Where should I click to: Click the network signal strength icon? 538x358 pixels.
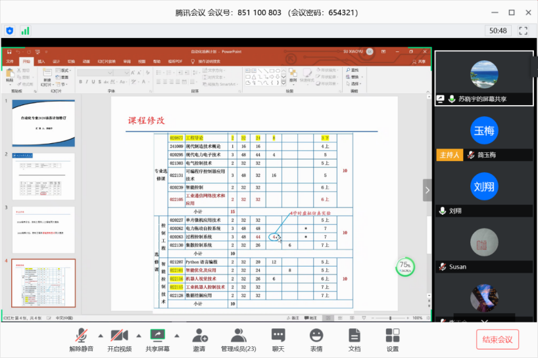pyautogui.click(x=25, y=30)
